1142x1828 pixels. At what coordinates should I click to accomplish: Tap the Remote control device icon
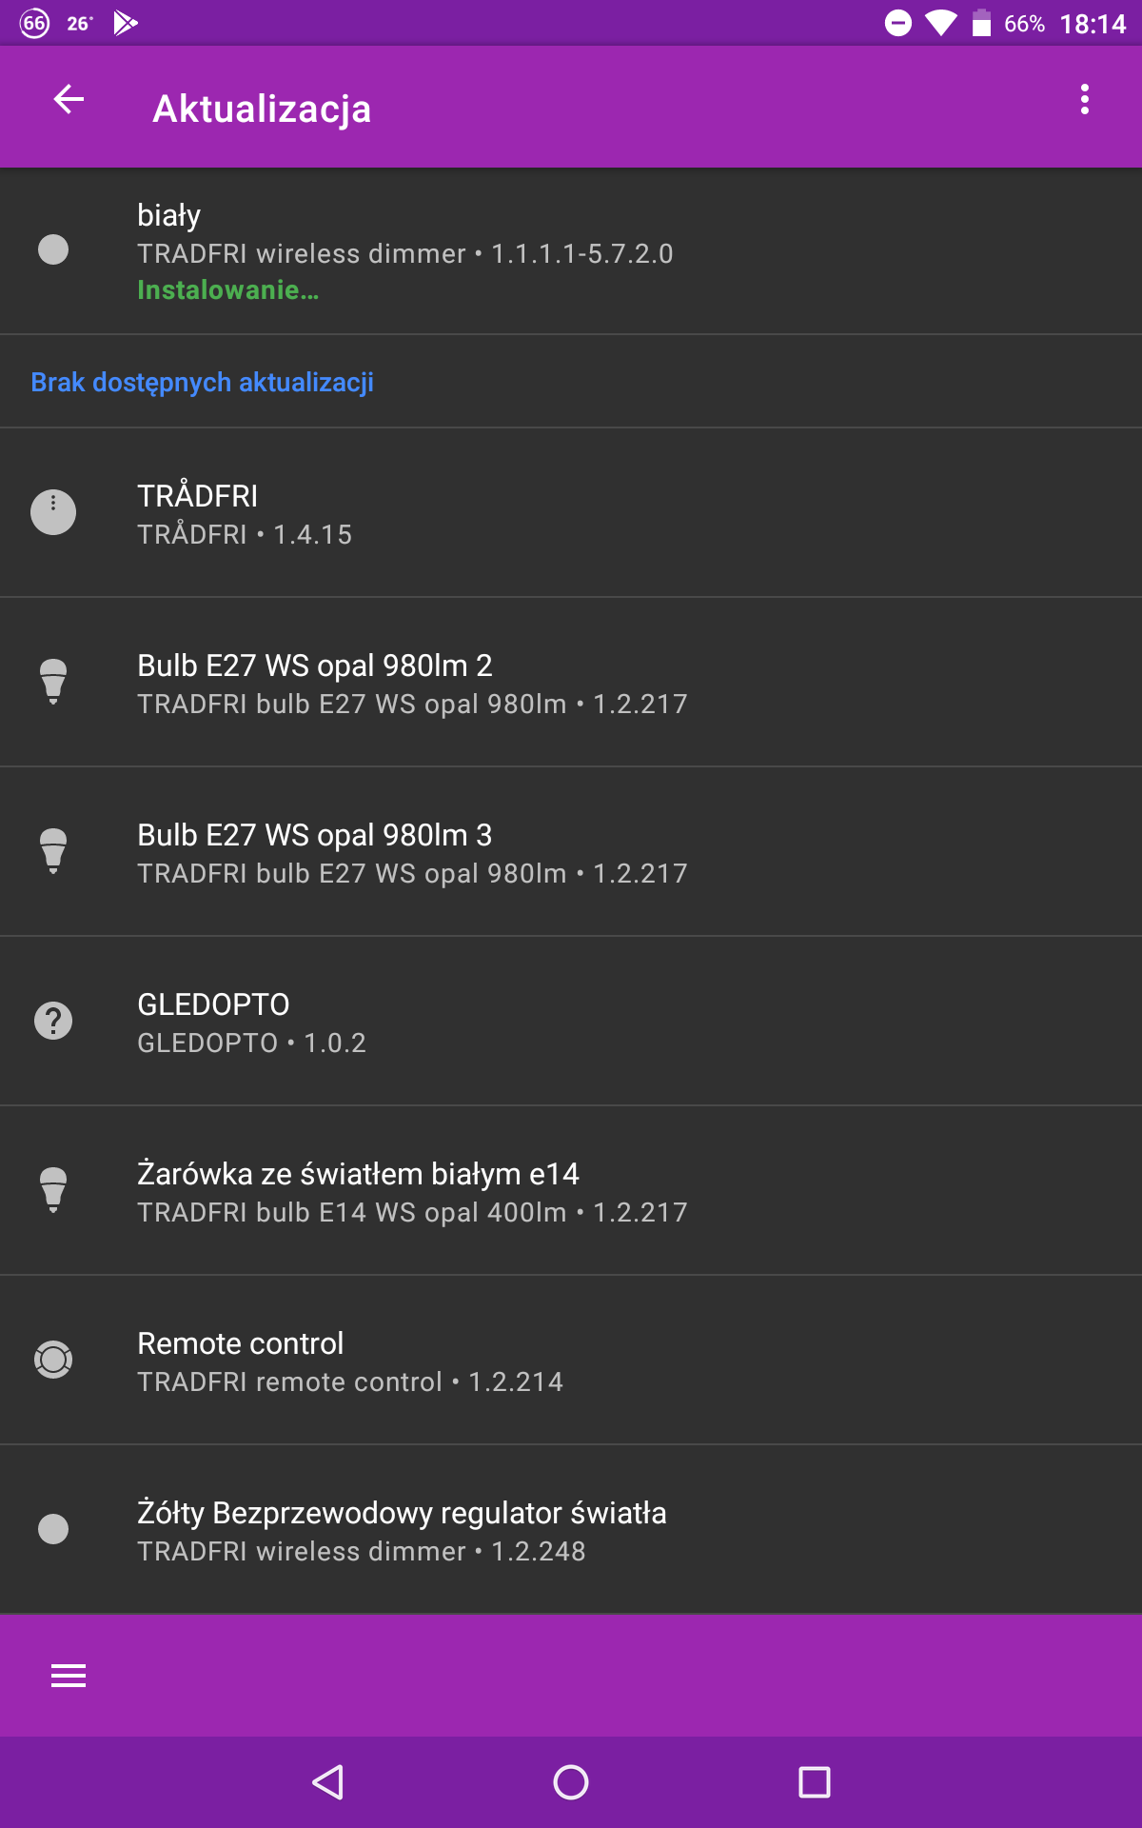point(53,1360)
